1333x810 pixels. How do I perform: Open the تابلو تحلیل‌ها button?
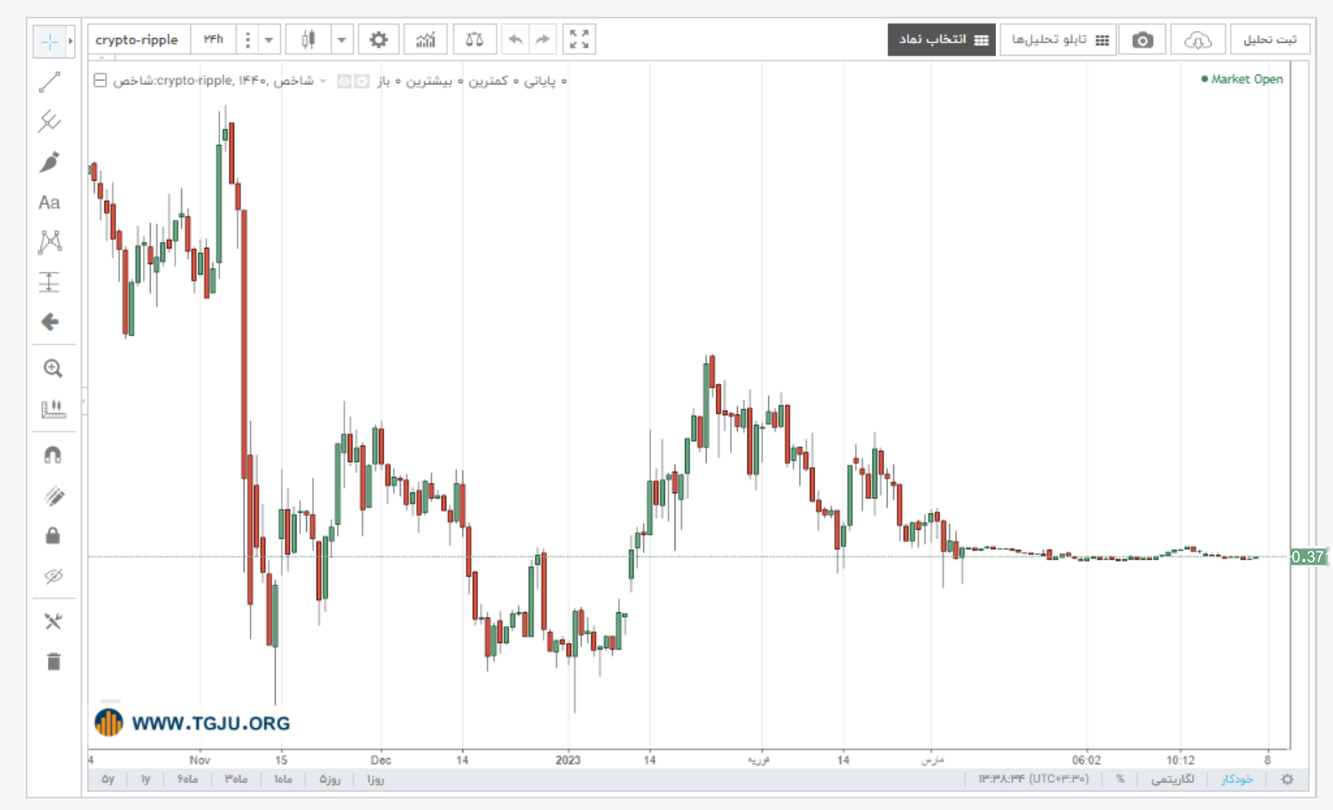(1058, 40)
